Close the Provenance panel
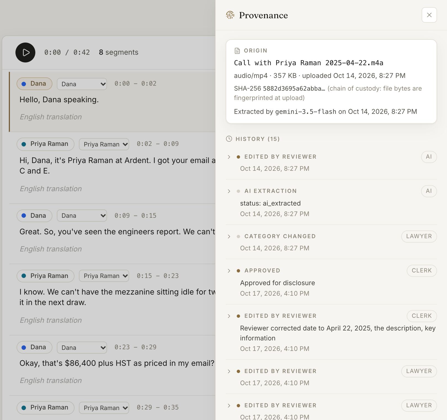Image resolution: width=447 pixels, height=420 pixels. tap(429, 15)
